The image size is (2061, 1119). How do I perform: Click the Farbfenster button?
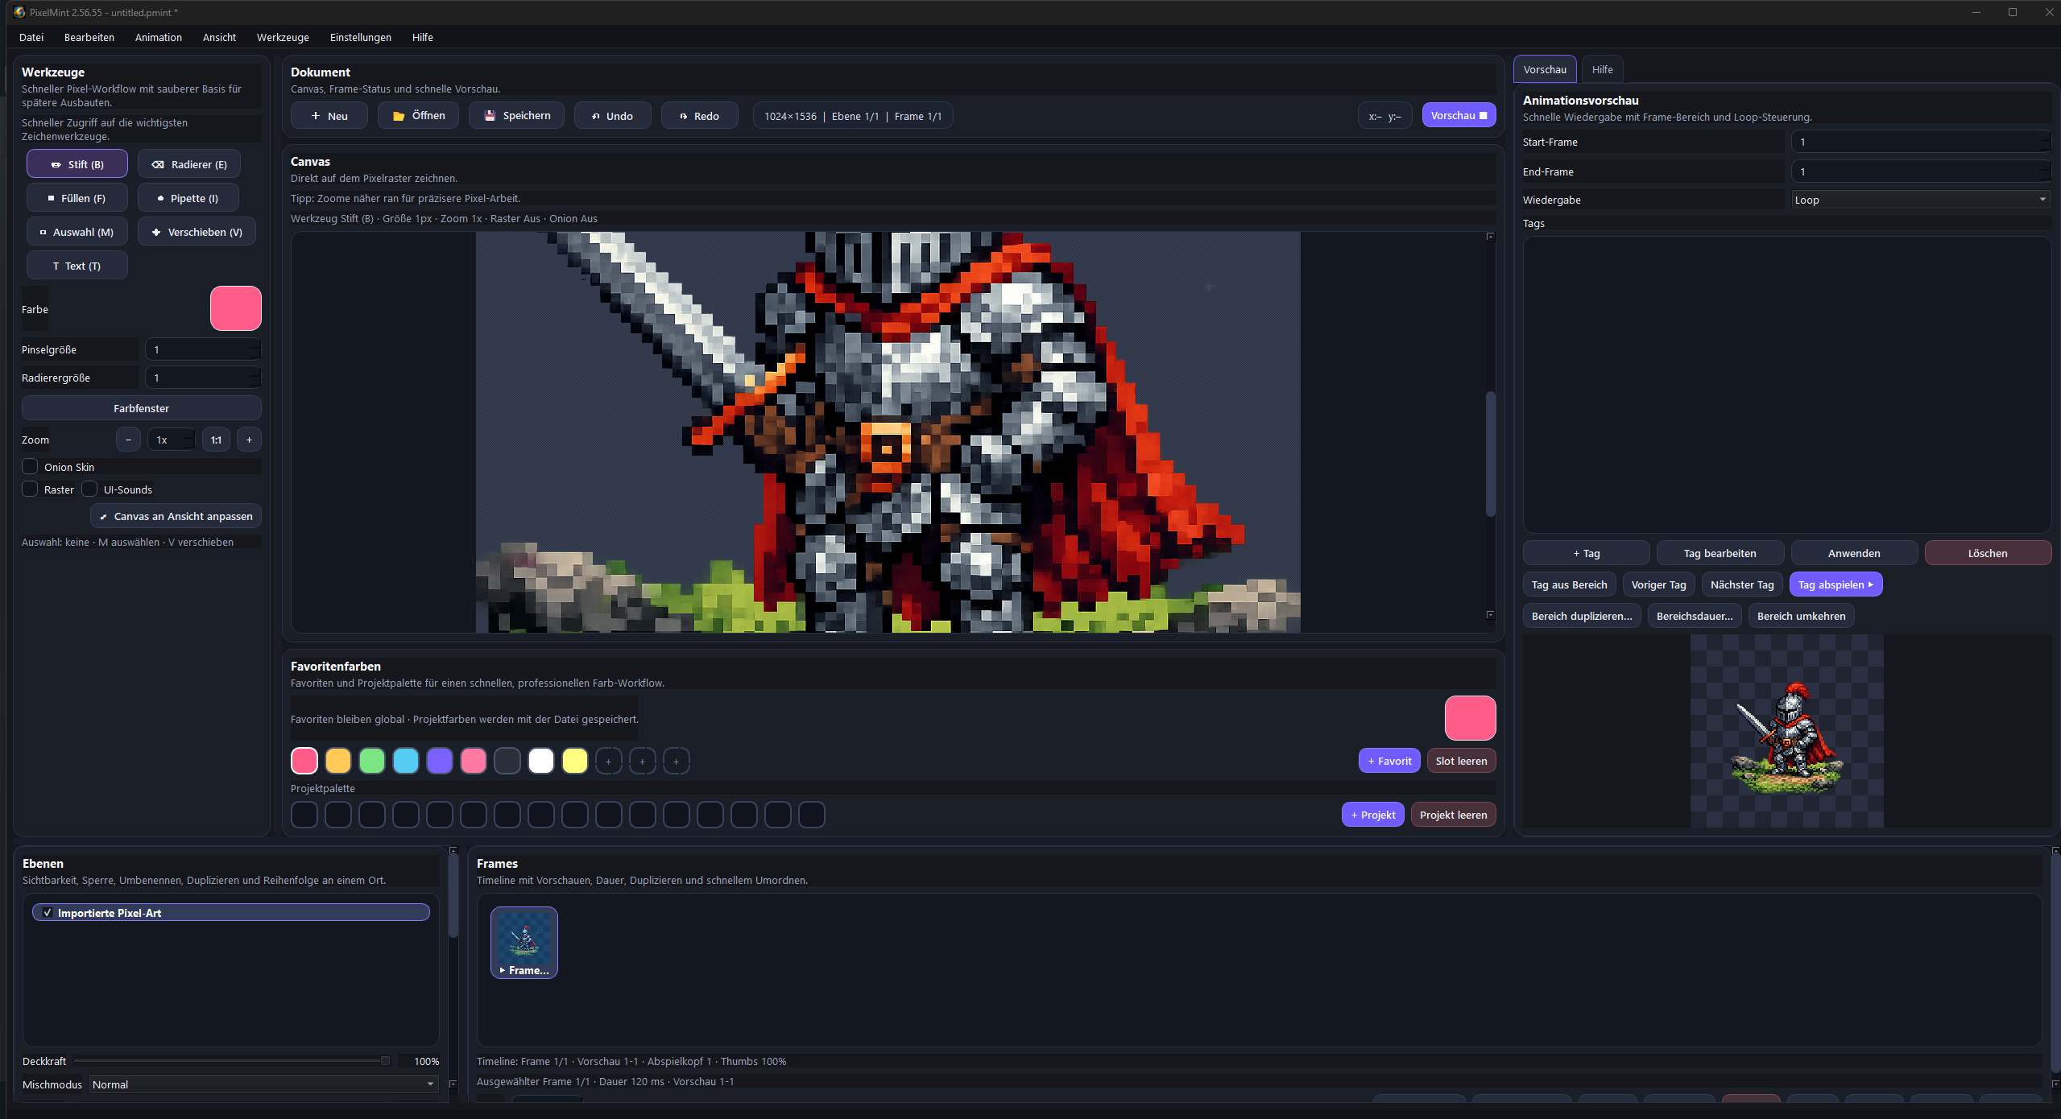(x=141, y=408)
